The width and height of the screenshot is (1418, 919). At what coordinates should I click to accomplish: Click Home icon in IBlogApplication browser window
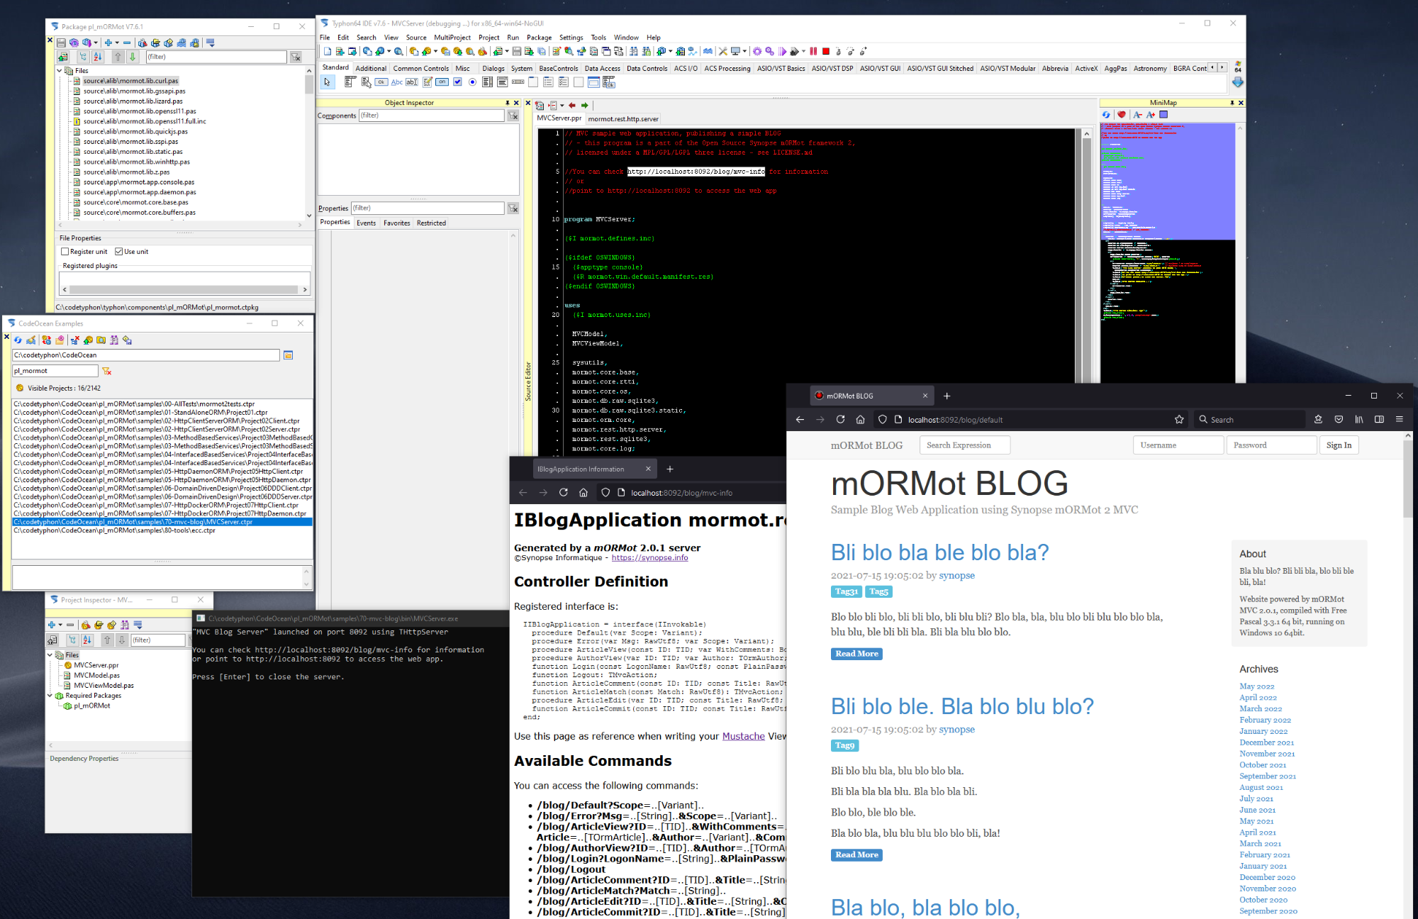point(584,492)
